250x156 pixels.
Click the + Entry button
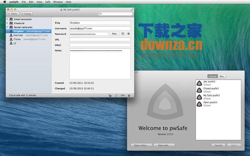click(13, 14)
